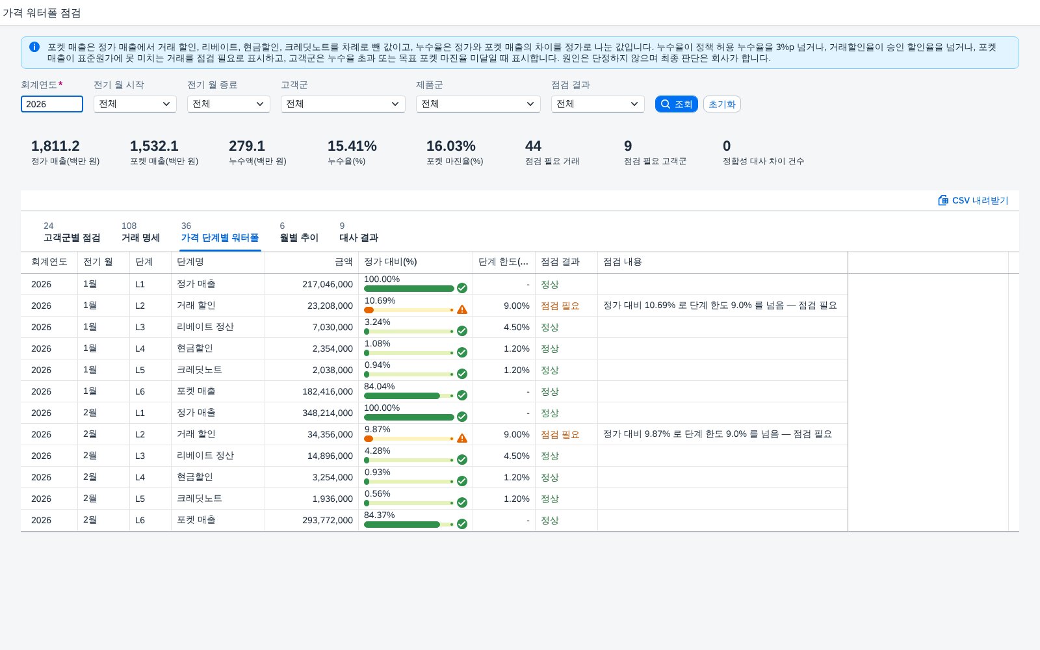Viewport: 1040px width, 650px height.
Task: Click the 점검 내용 text for 9.87% row
Action: coord(718,434)
